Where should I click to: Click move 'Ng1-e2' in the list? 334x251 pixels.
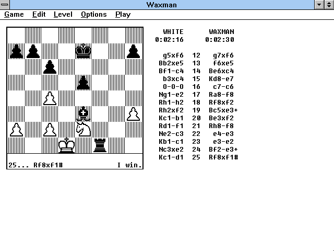tap(171, 95)
